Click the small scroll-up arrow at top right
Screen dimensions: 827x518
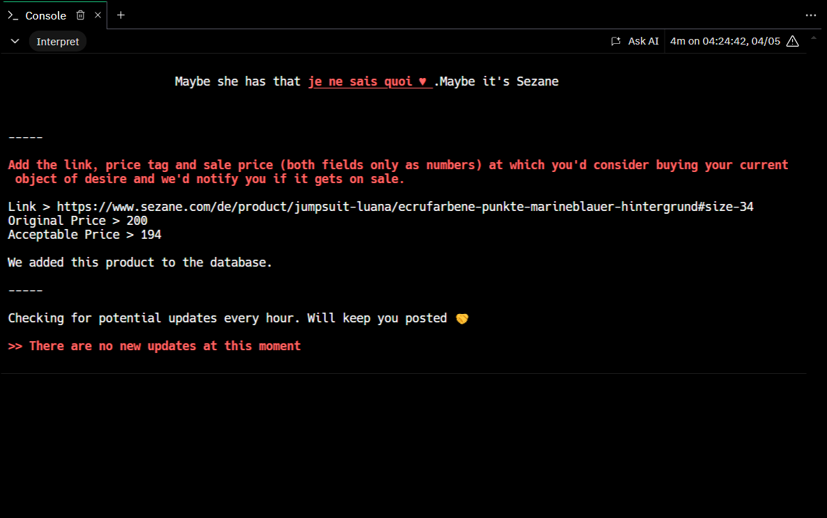pyautogui.click(x=813, y=37)
